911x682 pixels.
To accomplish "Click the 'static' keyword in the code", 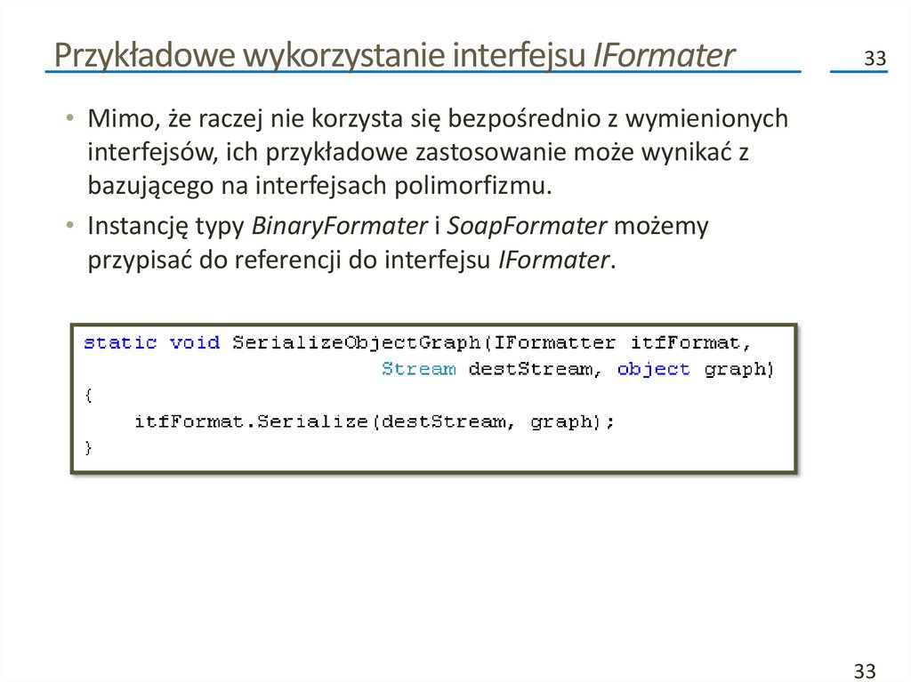I will (120, 342).
